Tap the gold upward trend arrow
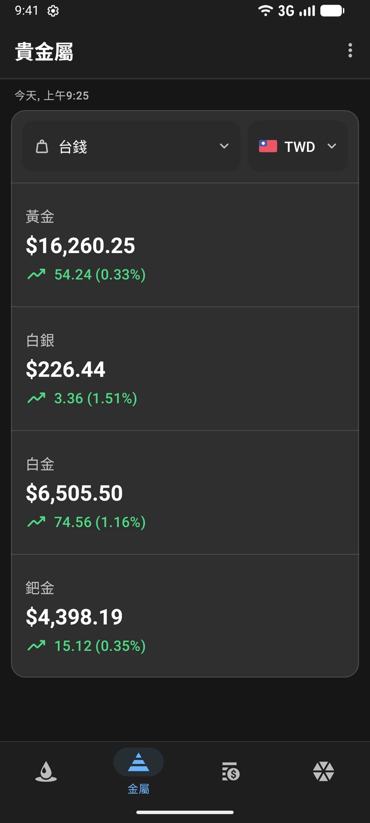The image size is (370, 823). point(36,274)
